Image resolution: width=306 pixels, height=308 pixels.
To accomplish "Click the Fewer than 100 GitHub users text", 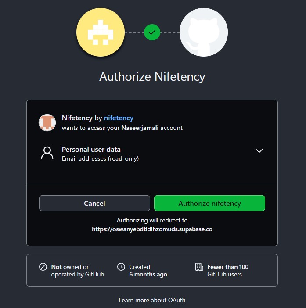I will click(228, 270).
